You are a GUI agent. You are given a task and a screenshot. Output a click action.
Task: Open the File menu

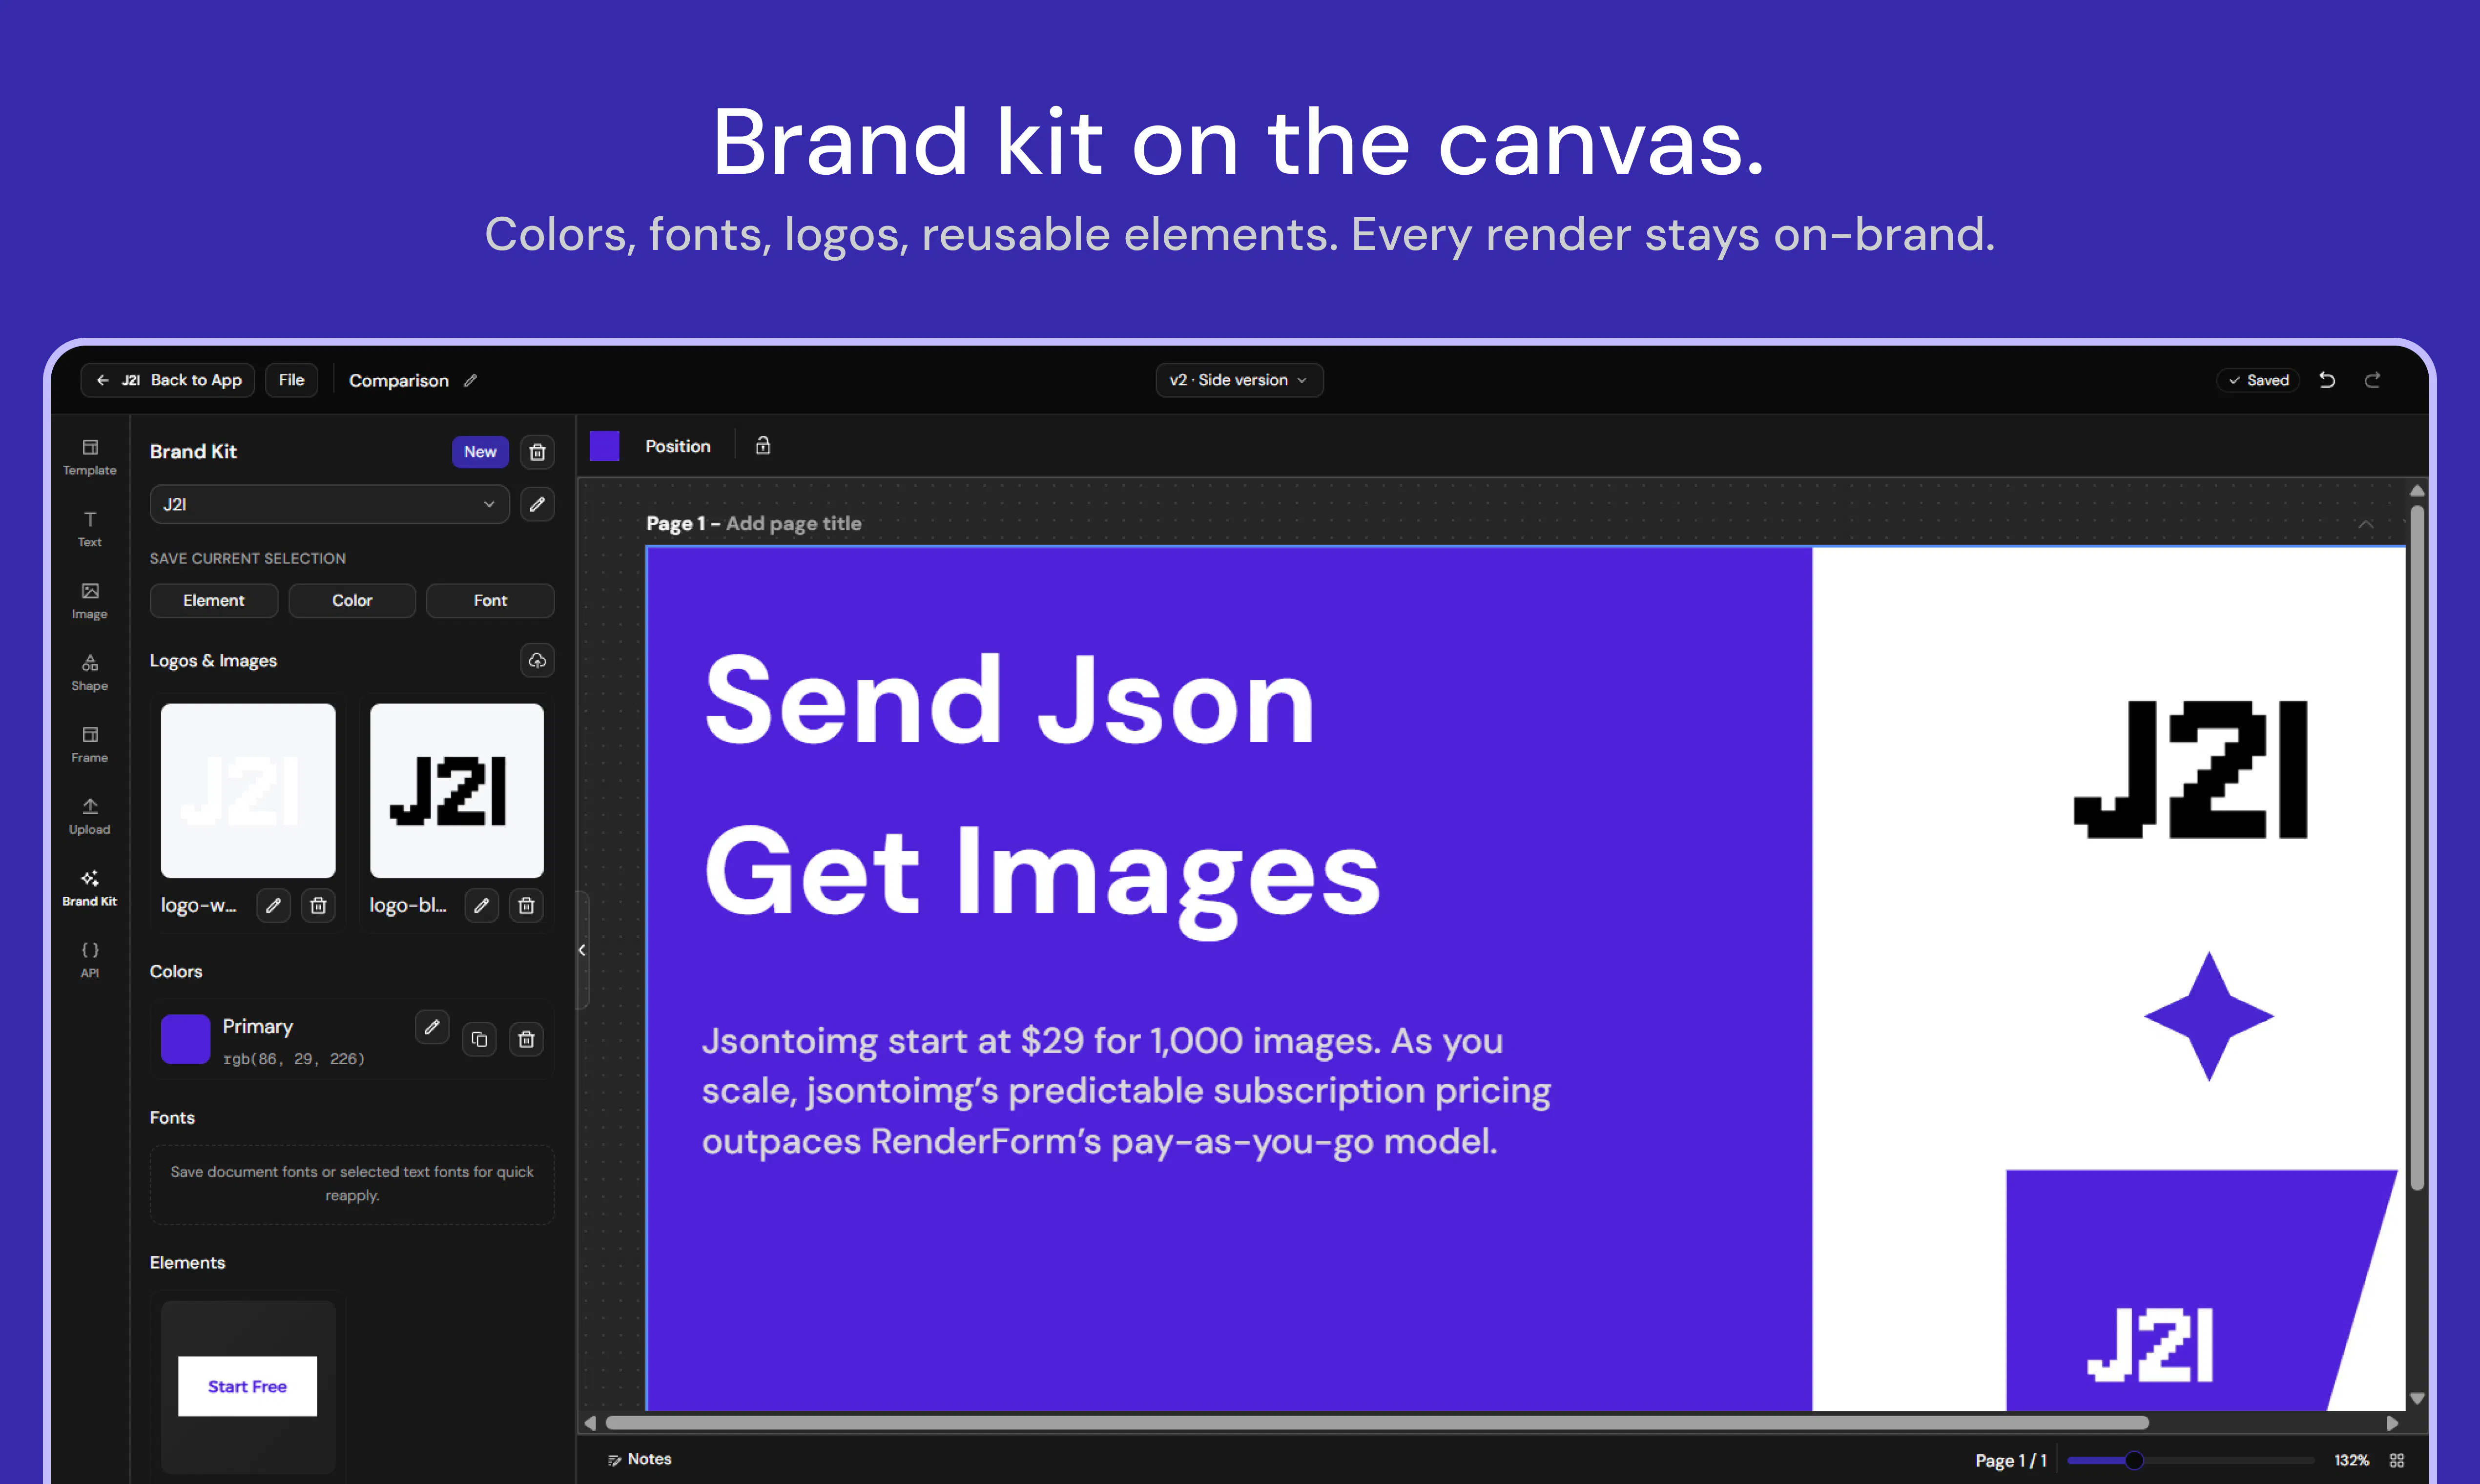click(291, 380)
